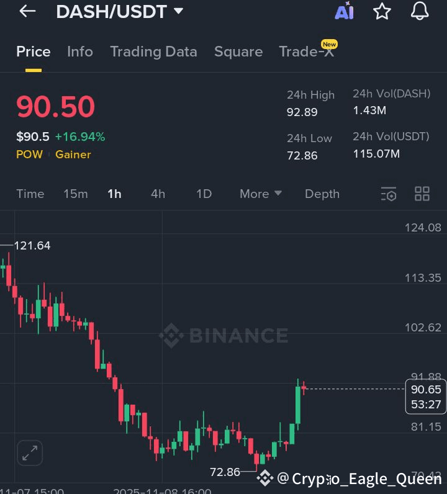The height and width of the screenshot is (494, 447).
Task: Open the AI assistant icon
Action: pos(344,11)
